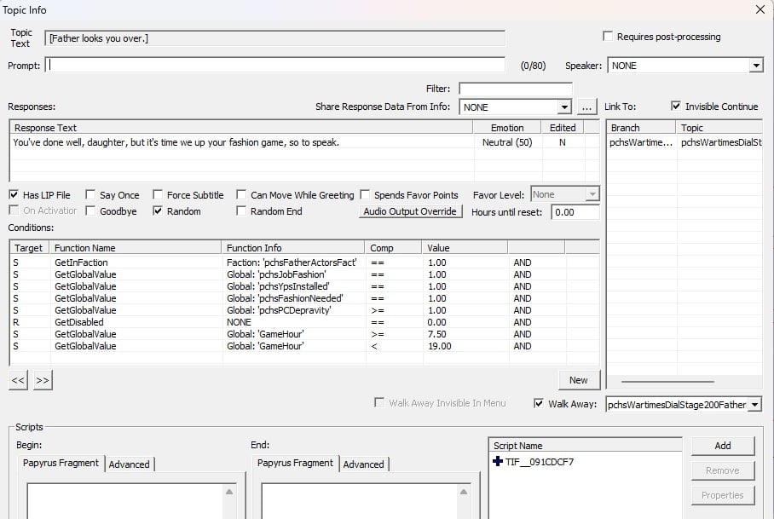This screenshot has width=774, height=519.
Task: Select the GameHour >= 7.50 condition
Action: 304,334
